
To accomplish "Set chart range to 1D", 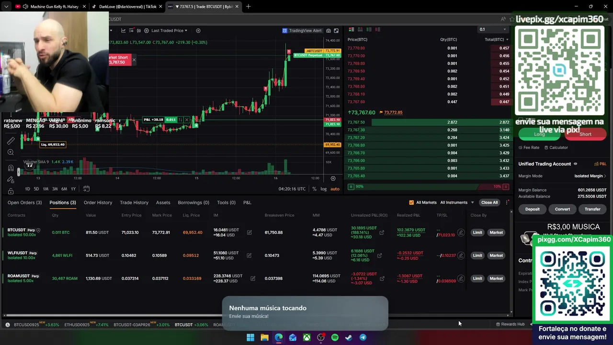I will [x=27, y=189].
